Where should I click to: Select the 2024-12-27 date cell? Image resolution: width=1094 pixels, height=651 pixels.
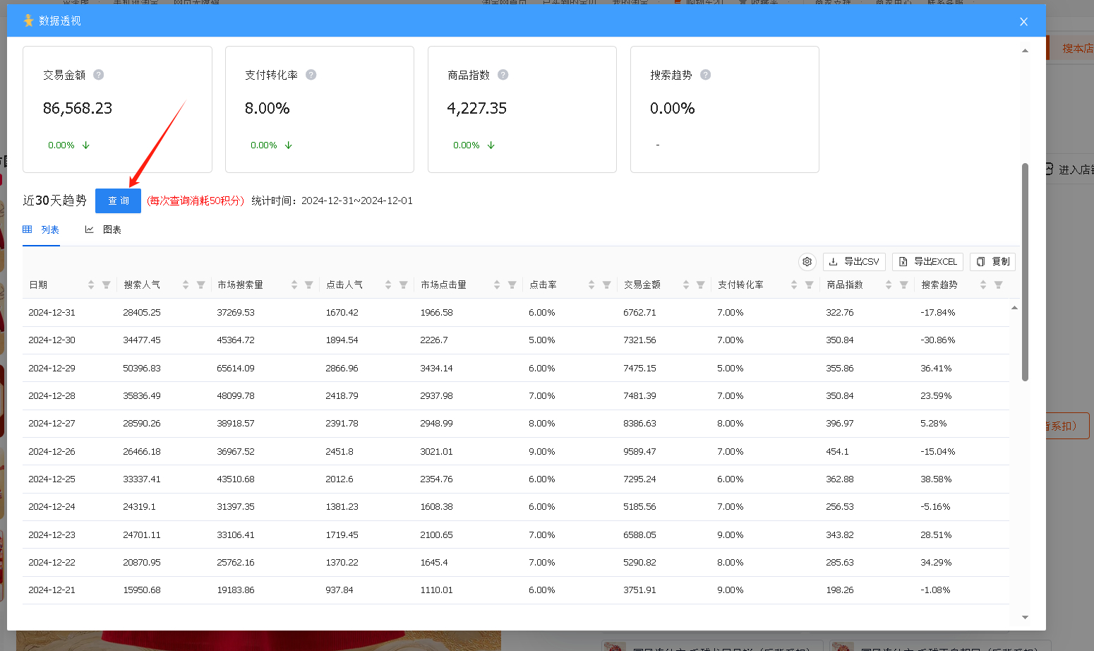coord(52,424)
